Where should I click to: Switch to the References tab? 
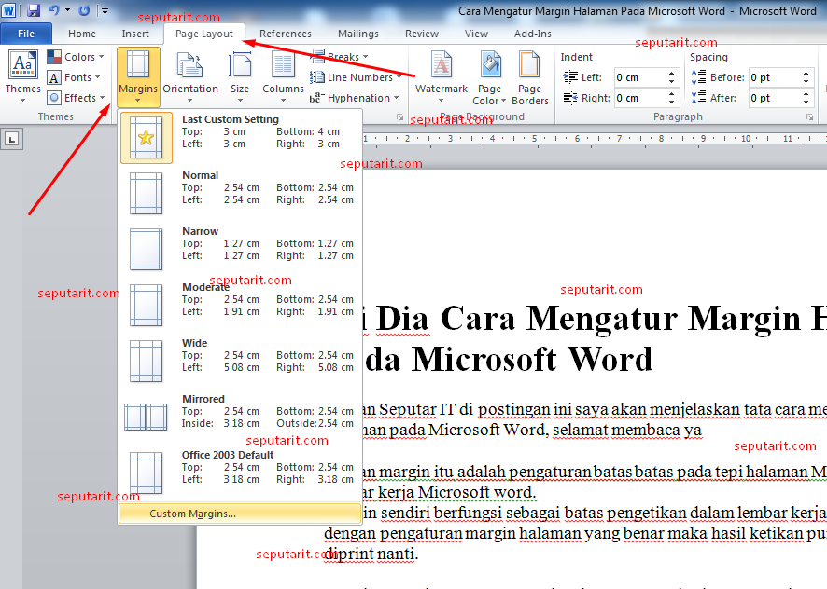point(286,34)
